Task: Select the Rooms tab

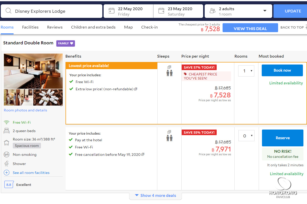Action: pyautogui.click(x=7, y=27)
